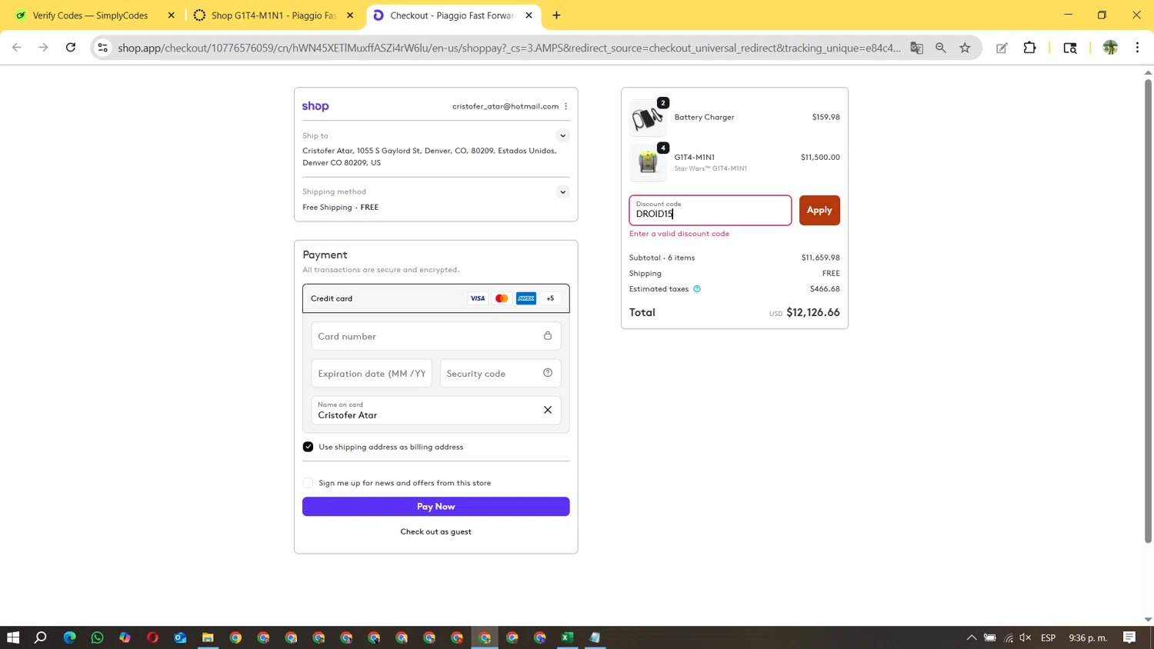Image resolution: width=1154 pixels, height=649 pixels.
Task: Switch to the Verify Codes — SimplyCodes tab
Action: (x=94, y=15)
